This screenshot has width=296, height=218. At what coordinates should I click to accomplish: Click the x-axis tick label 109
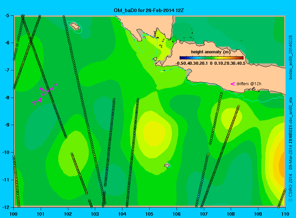pos(258,214)
